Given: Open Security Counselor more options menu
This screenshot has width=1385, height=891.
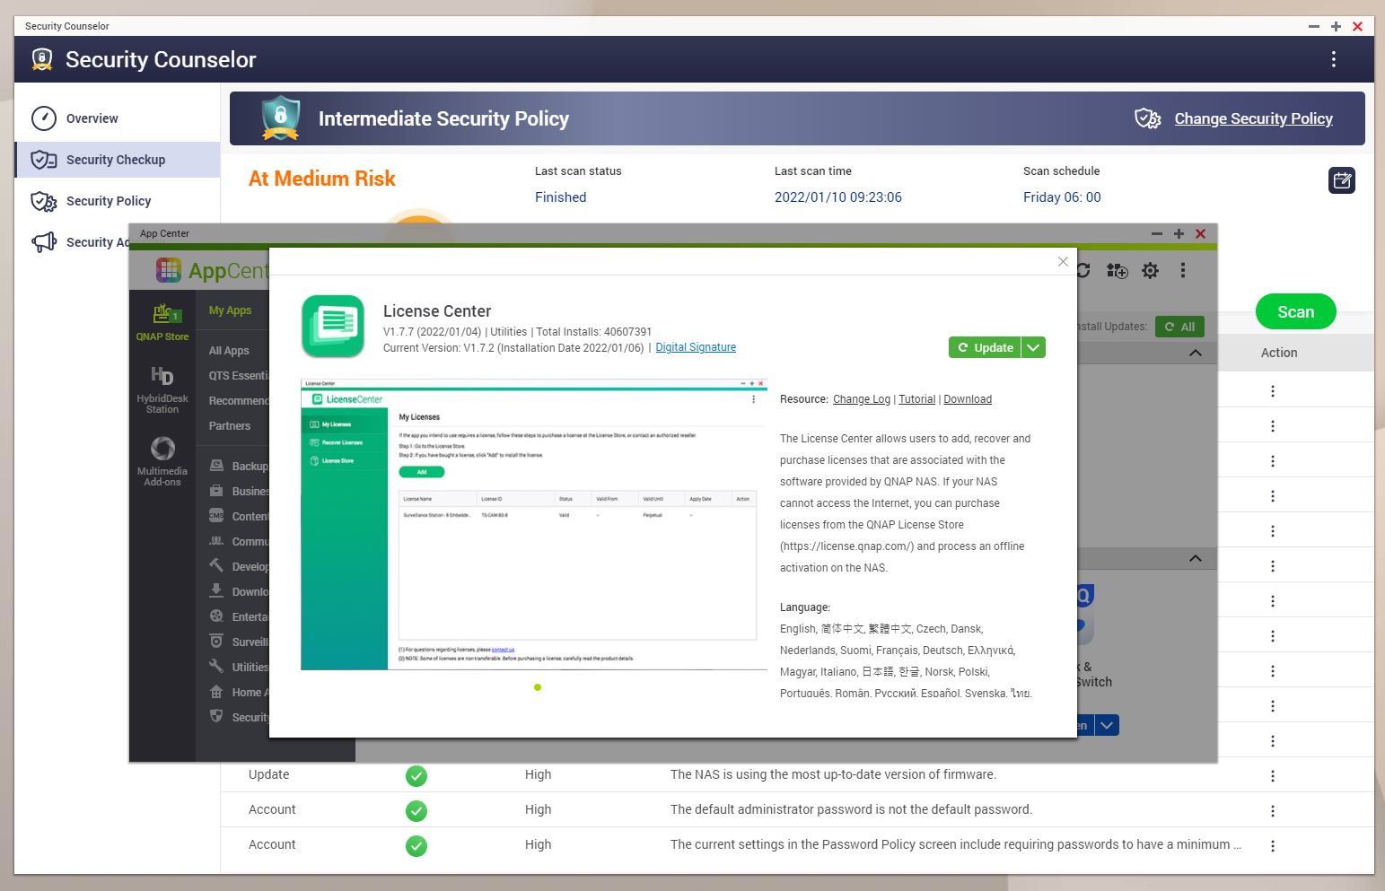Looking at the screenshot, I should coord(1333,59).
